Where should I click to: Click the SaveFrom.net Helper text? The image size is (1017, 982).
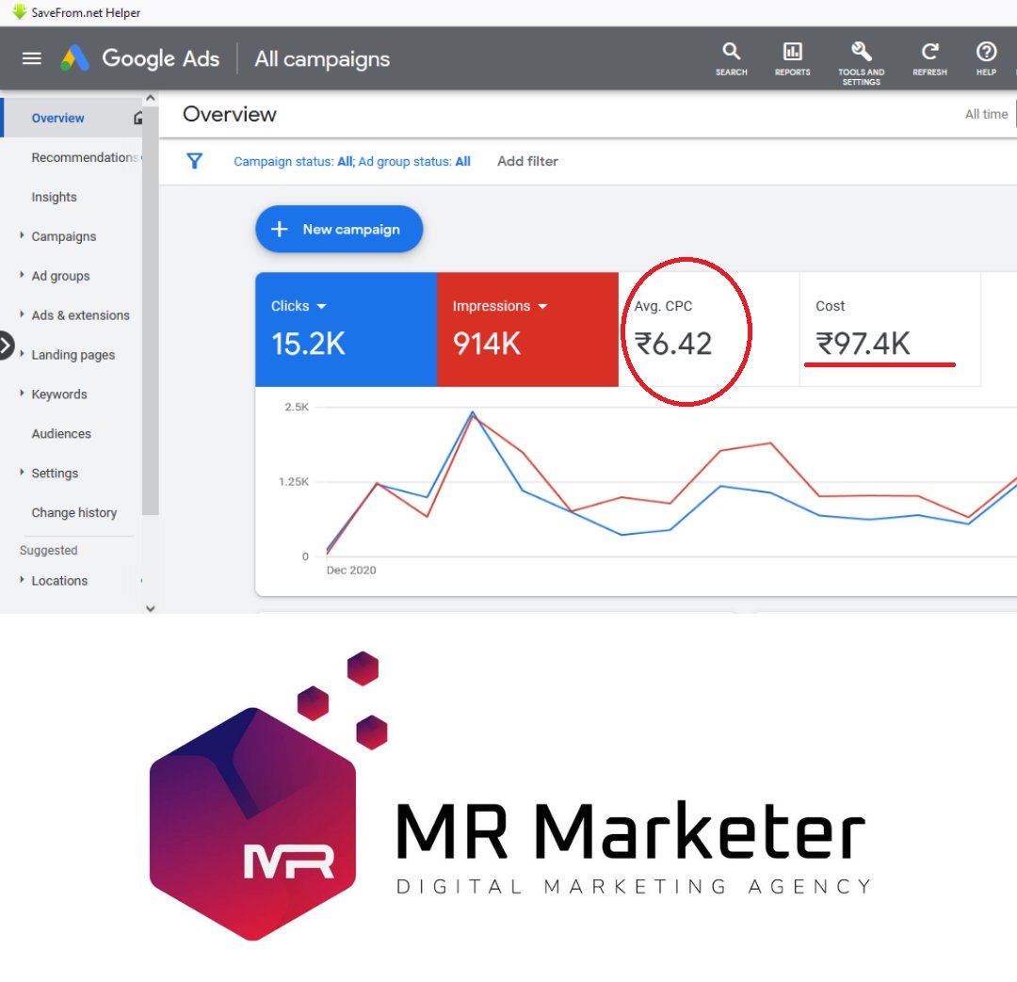pos(86,12)
